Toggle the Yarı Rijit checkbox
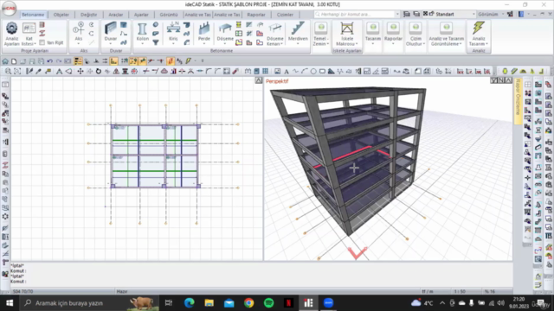 42,42
